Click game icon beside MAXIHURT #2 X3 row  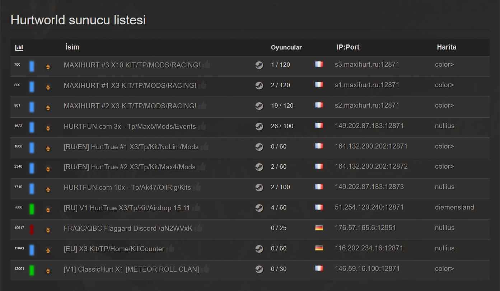48,107
